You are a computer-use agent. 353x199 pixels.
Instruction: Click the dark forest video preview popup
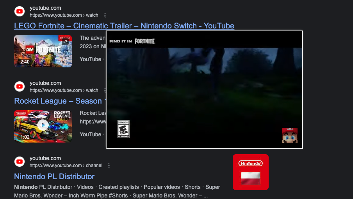point(204,90)
